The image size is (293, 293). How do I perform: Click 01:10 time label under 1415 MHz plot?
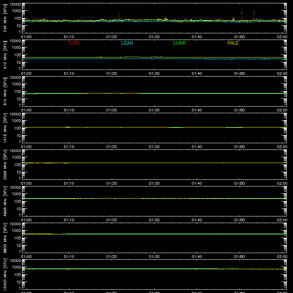69,147
